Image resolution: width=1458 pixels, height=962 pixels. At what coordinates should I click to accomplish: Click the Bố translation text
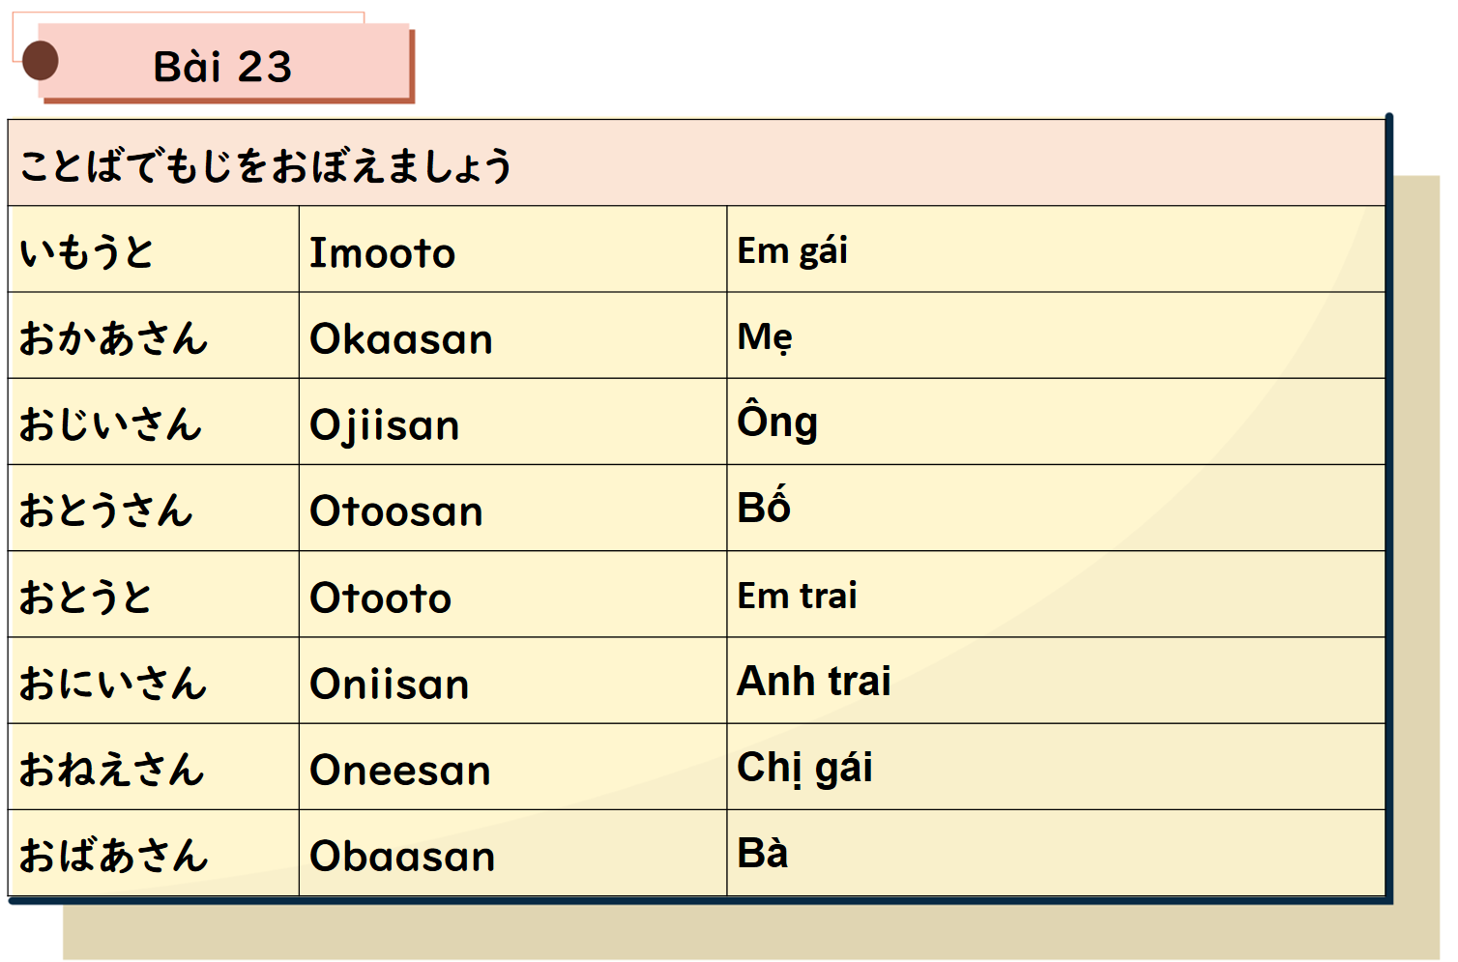coord(764,508)
